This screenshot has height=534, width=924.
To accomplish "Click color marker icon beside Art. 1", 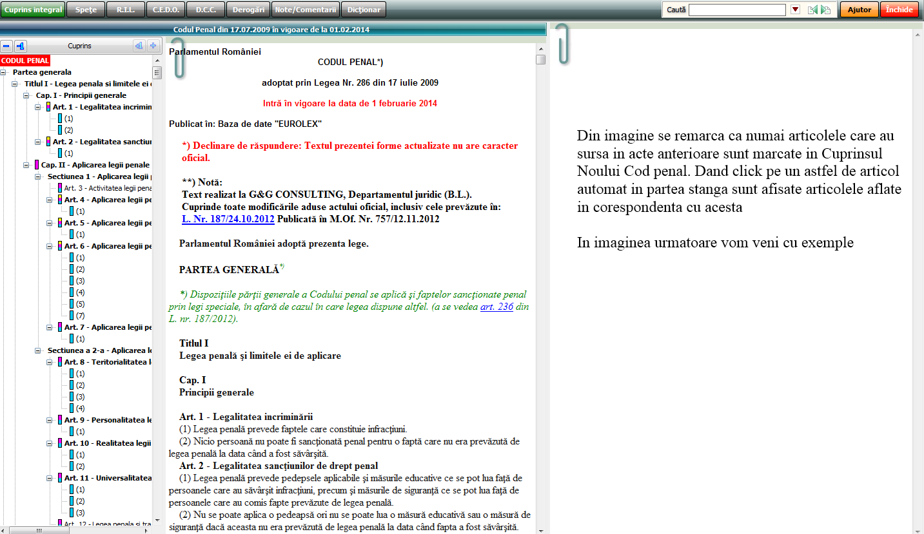I will (48, 107).
